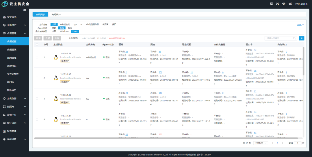The image size is (312, 157).
Task: Tick the checkbox for row 2
Action: [x=37, y=78]
